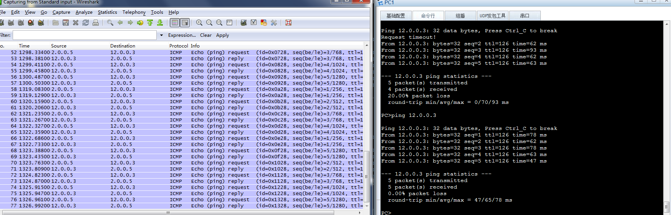The width and height of the screenshot is (671, 215).
Task: Click the print packets icon
Action: (96, 23)
